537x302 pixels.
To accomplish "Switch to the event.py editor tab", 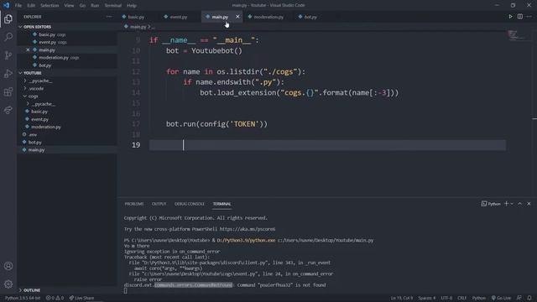I will 179,17.
